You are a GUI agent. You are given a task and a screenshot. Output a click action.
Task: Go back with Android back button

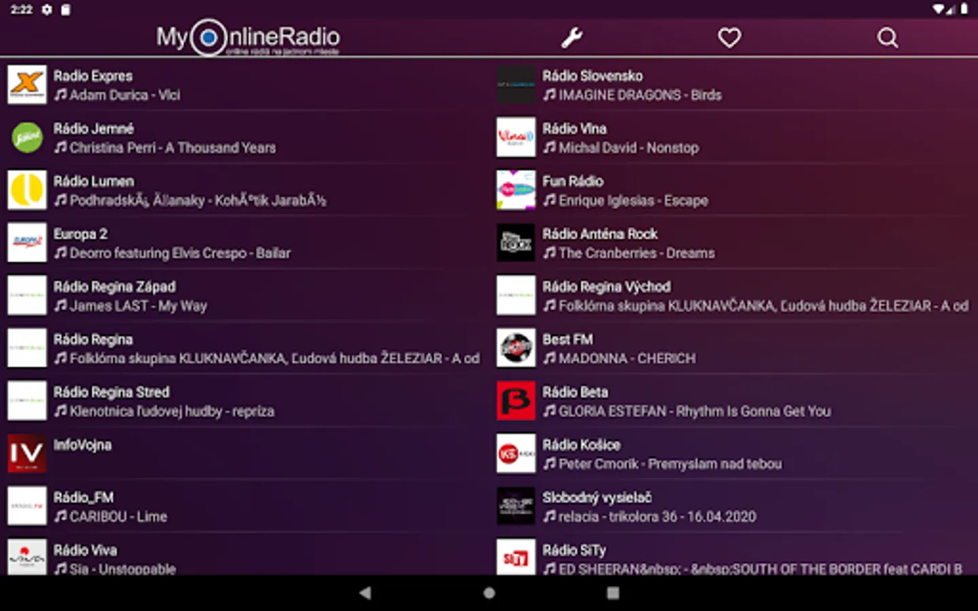365,593
